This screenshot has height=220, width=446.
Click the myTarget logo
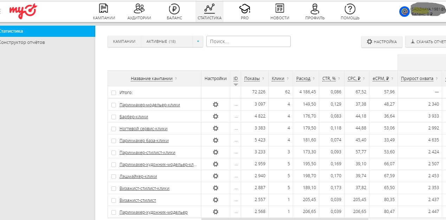point(23,11)
